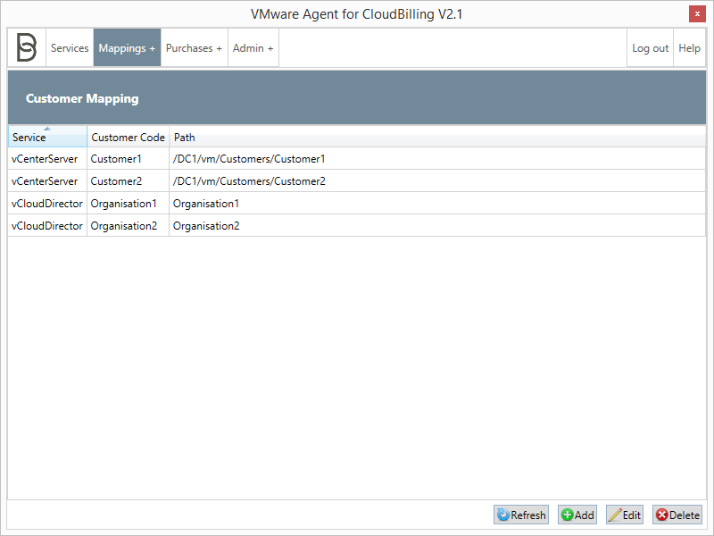Open the Mappings dropdown menu

pos(126,47)
